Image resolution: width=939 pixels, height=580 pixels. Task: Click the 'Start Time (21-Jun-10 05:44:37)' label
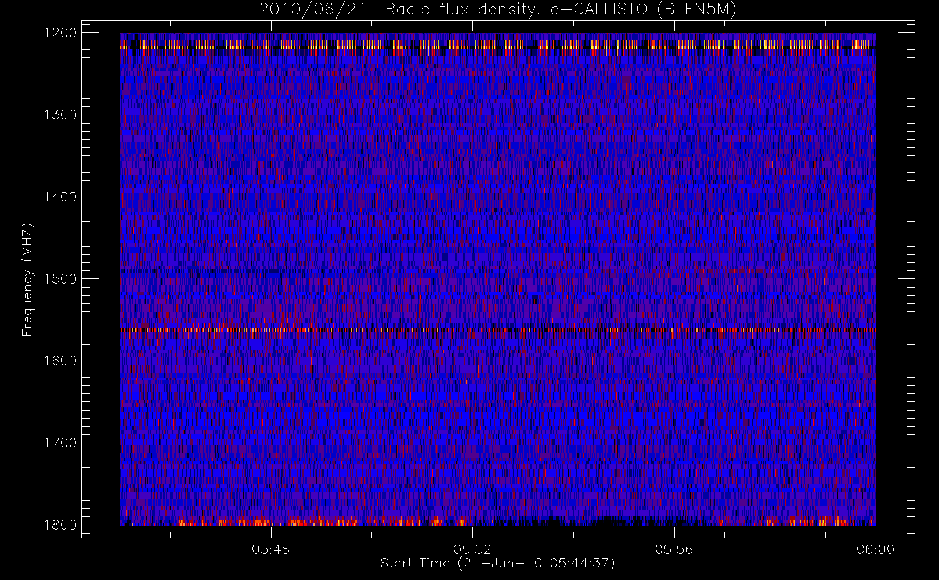(498, 563)
